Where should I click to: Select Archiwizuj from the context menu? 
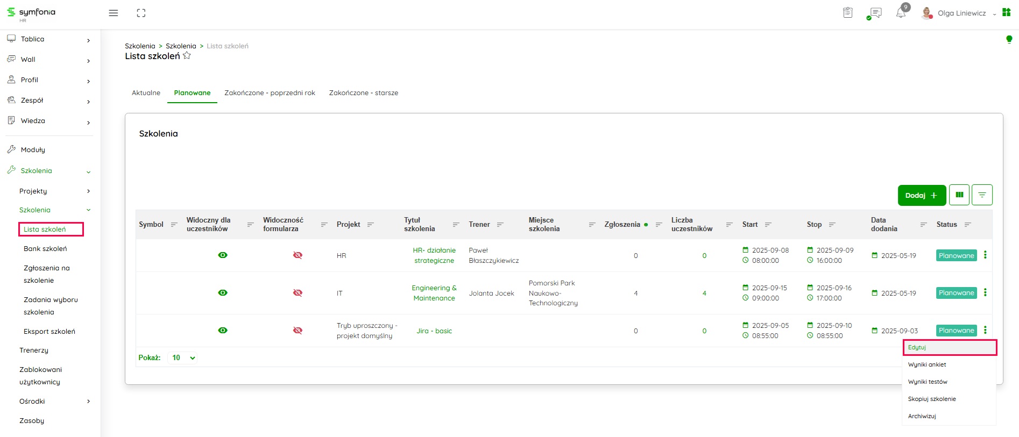point(922,417)
